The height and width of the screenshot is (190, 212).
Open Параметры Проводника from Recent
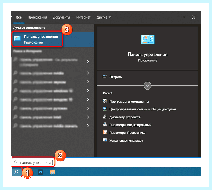pos(127,133)
